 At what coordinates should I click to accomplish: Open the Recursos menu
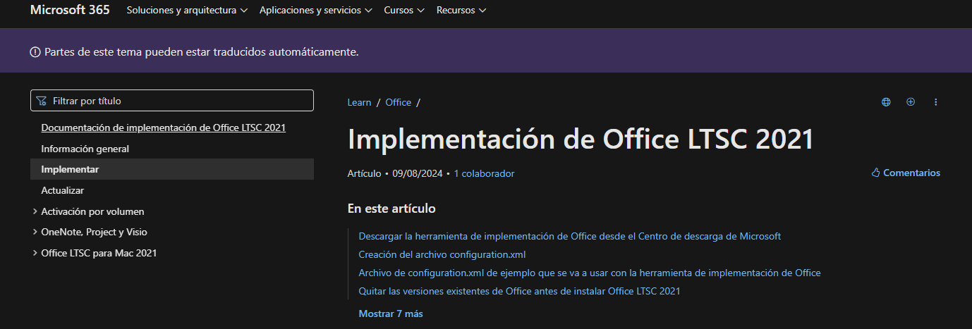click(x=461, y=11)
